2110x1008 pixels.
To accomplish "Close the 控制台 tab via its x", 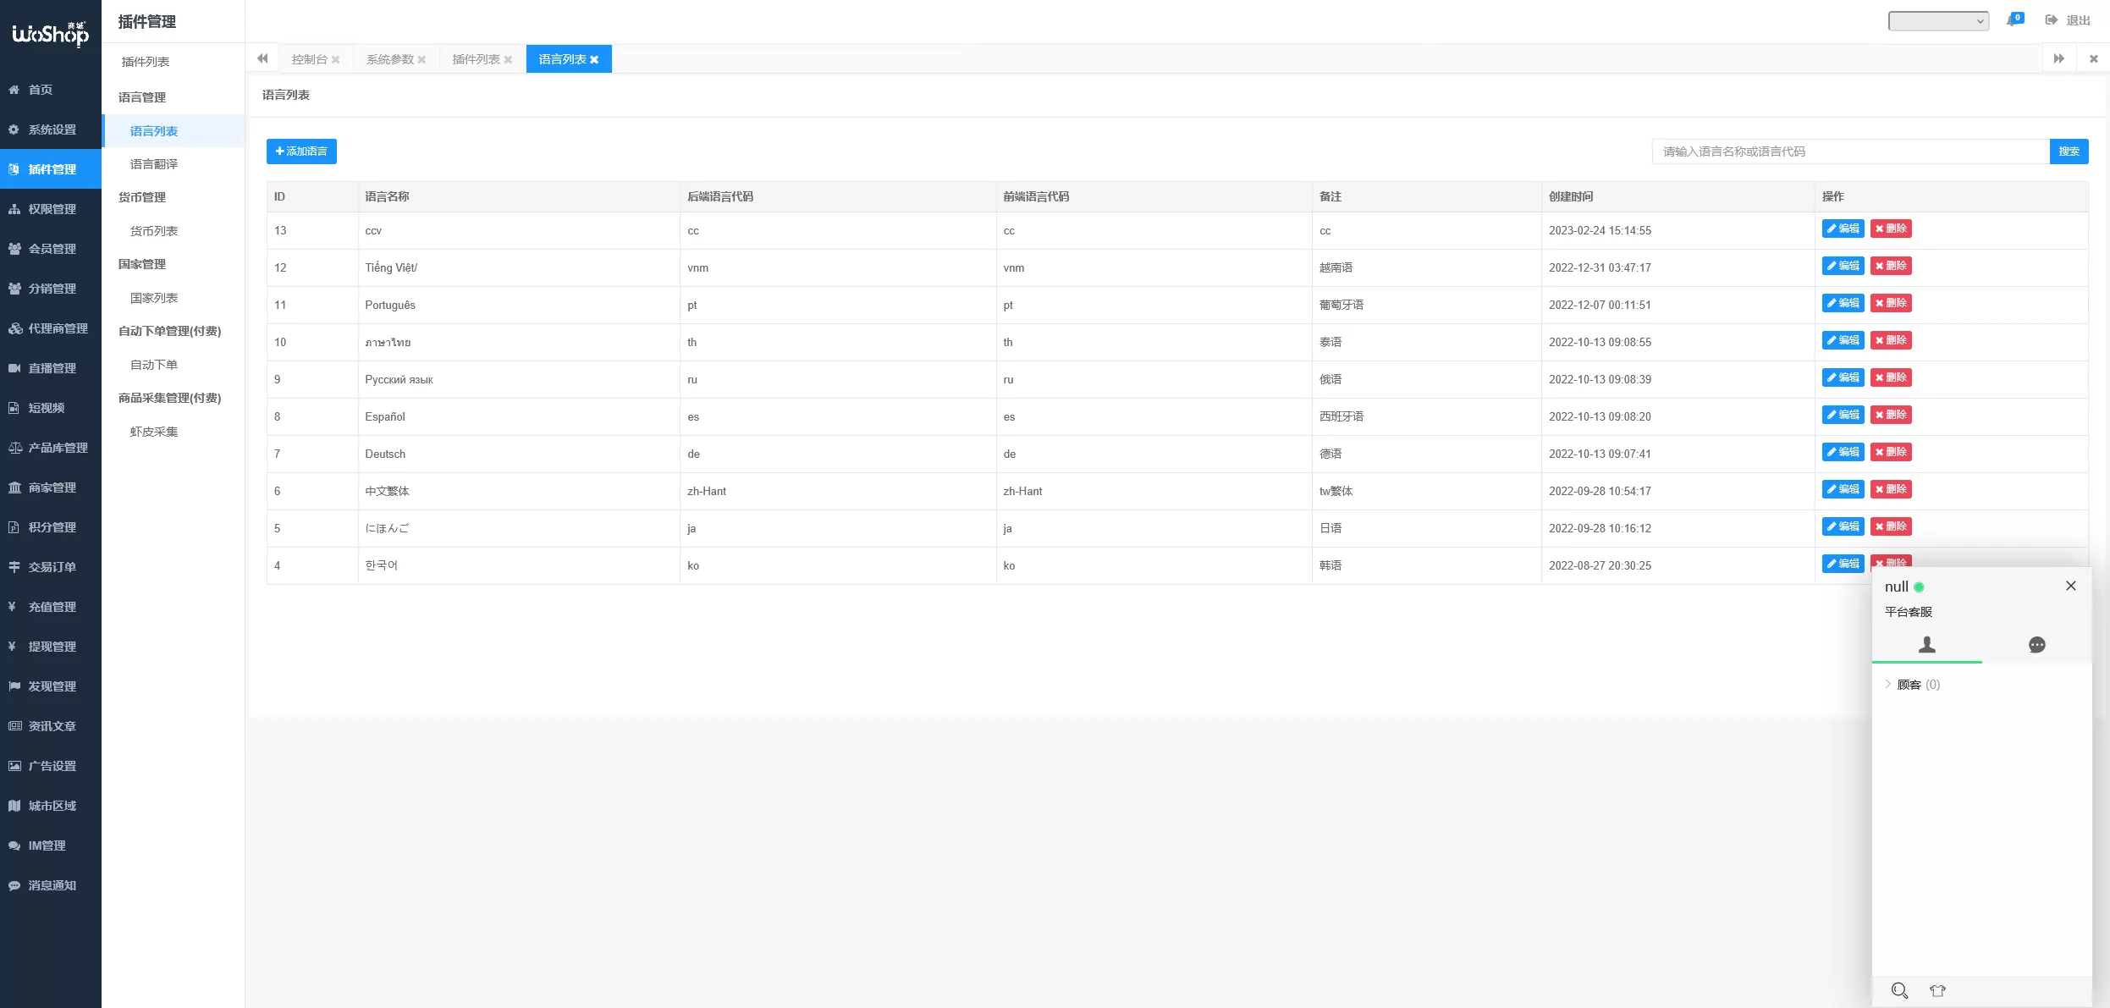I will pyautogui.click(x=336, y=60).
